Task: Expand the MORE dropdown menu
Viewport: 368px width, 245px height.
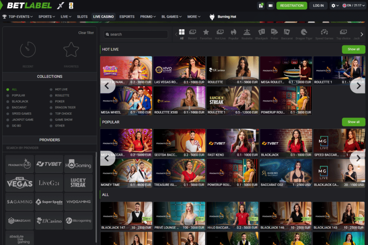Action: pyautogui.click(x=194, y=17)
